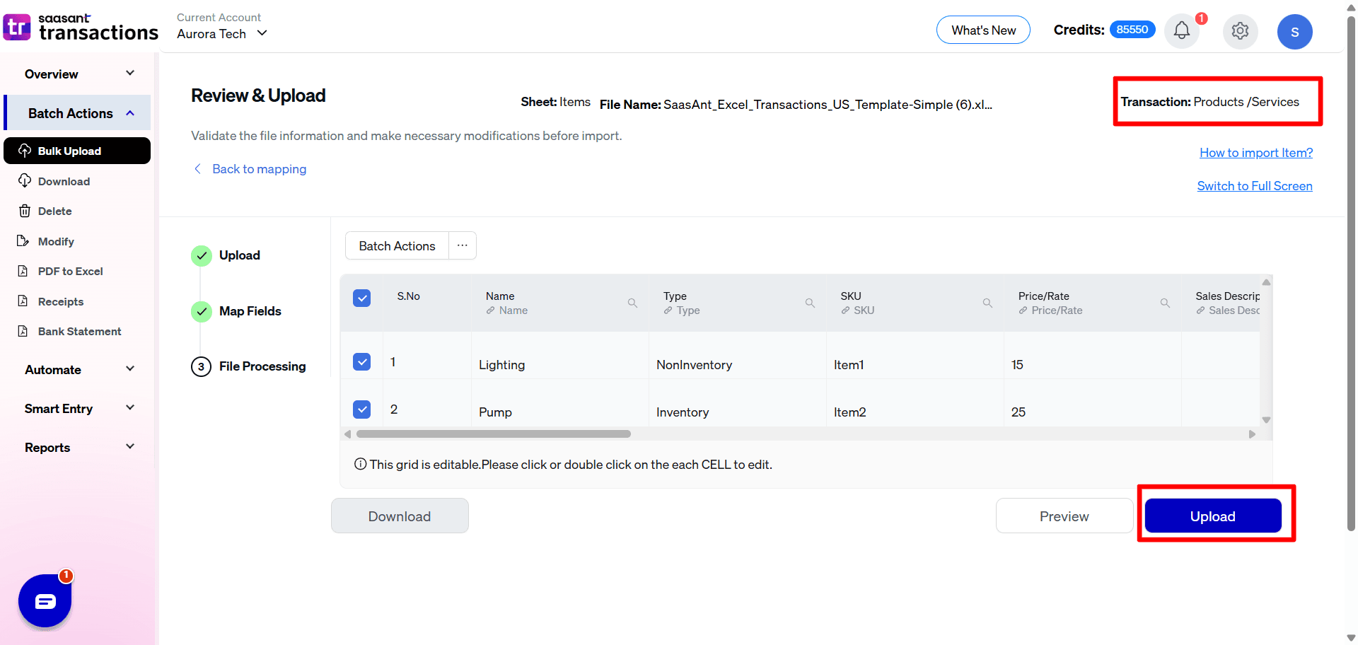Screen dimensions: 1358x645
Task: Collapse the Batch Actions sidebar section
Action: [78, 113]
